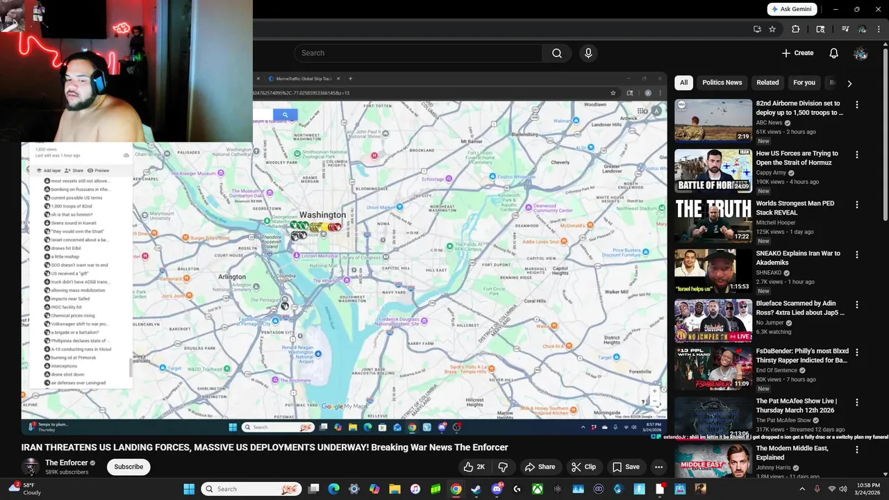Open the Battle of Hormuz video thumbnail
The image size is (889, 500).
tap(713, 171)
